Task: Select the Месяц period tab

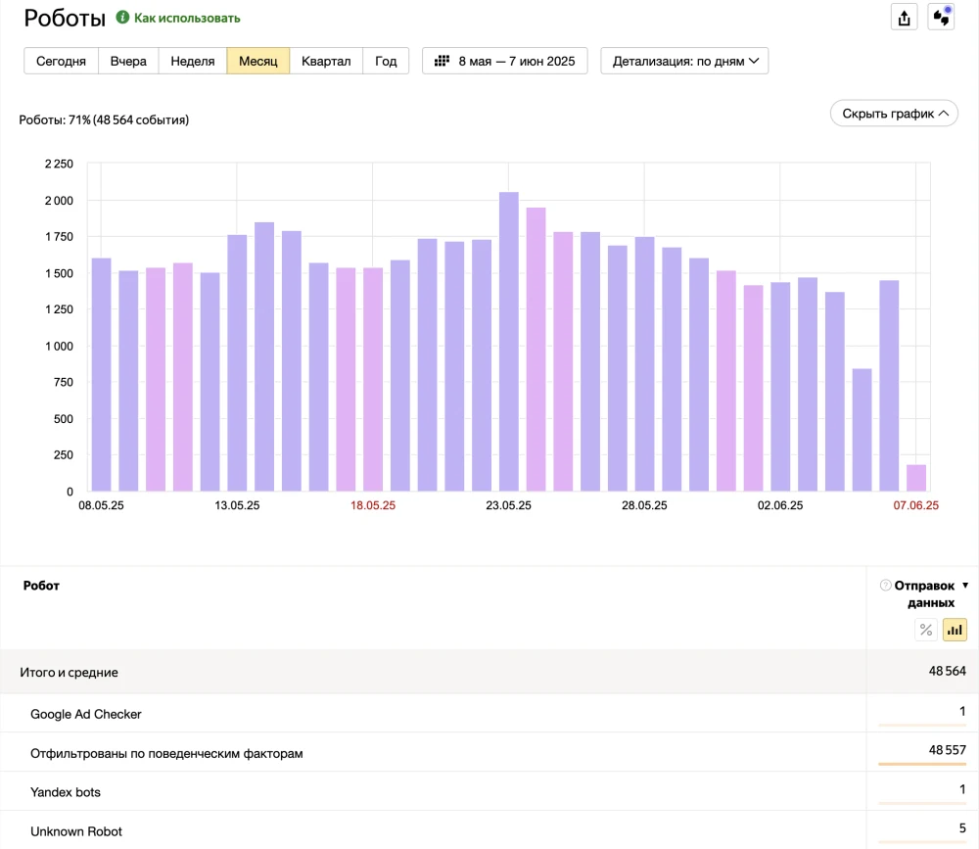Action: click(257, 61)
